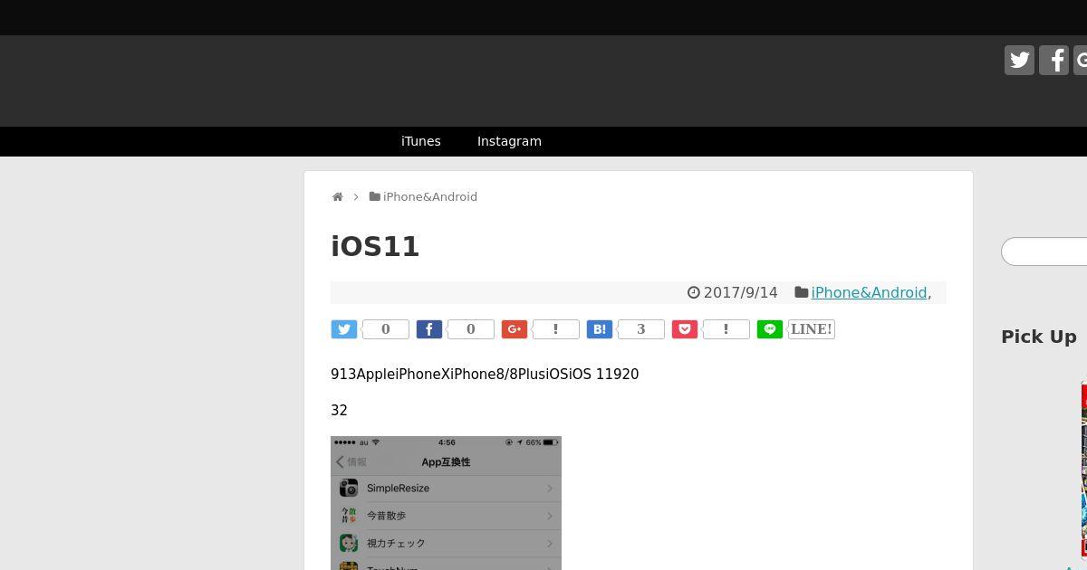
Task: Open the Twitter icon in the header
Action: coord(1019,60)
